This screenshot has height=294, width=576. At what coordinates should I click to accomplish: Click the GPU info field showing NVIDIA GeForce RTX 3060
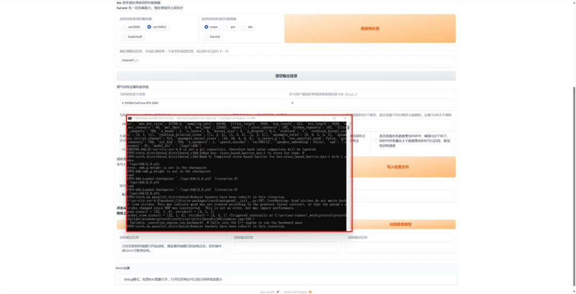coord(201,103)
